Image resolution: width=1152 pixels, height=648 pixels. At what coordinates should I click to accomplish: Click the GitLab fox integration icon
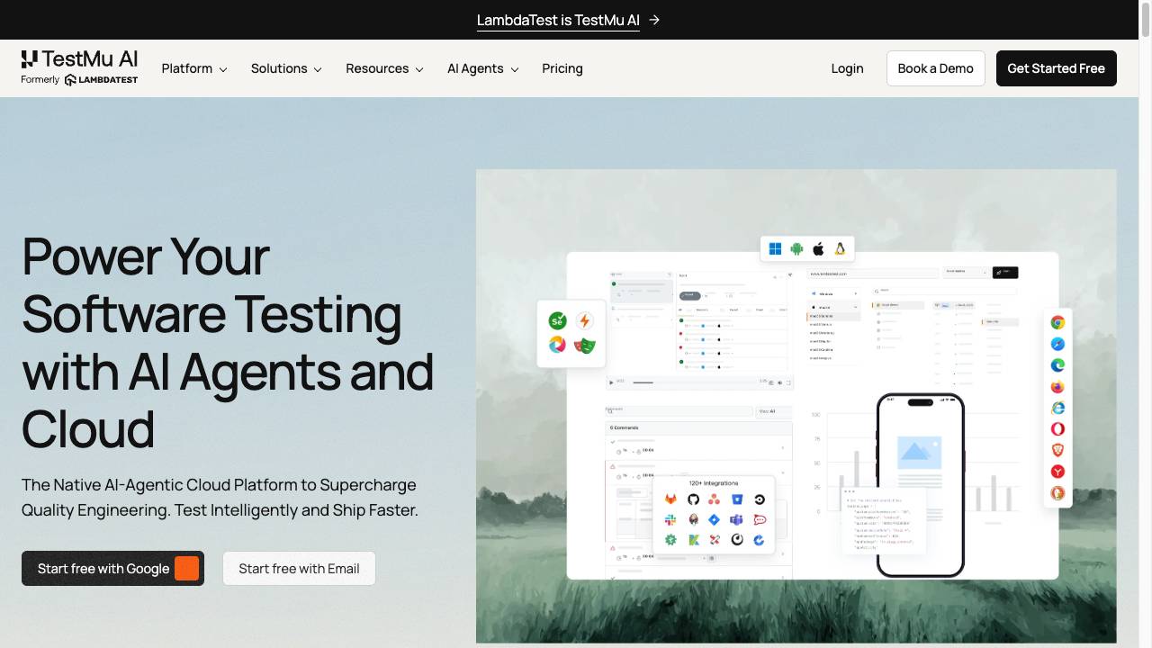click(670, 499)
